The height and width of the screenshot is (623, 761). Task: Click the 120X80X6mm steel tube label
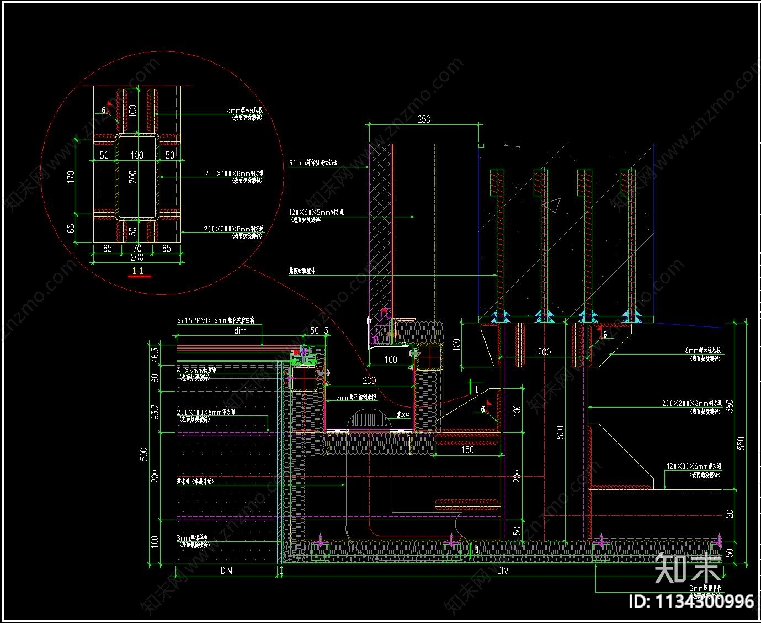tap(694, 467)
